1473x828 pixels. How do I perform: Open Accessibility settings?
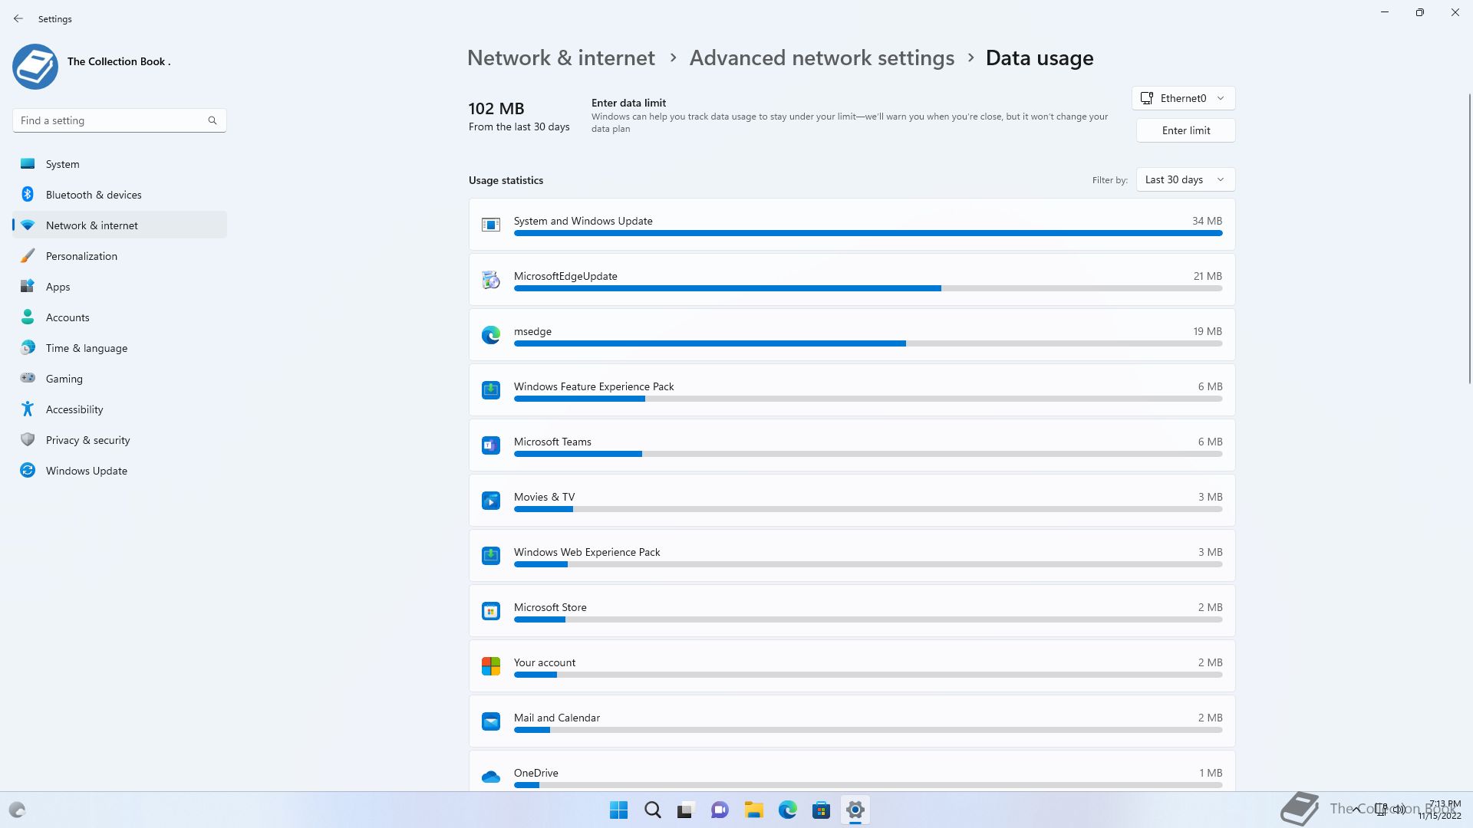point(120,409)
